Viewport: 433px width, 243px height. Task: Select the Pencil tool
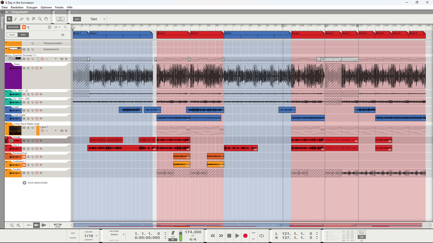(15, 19)
